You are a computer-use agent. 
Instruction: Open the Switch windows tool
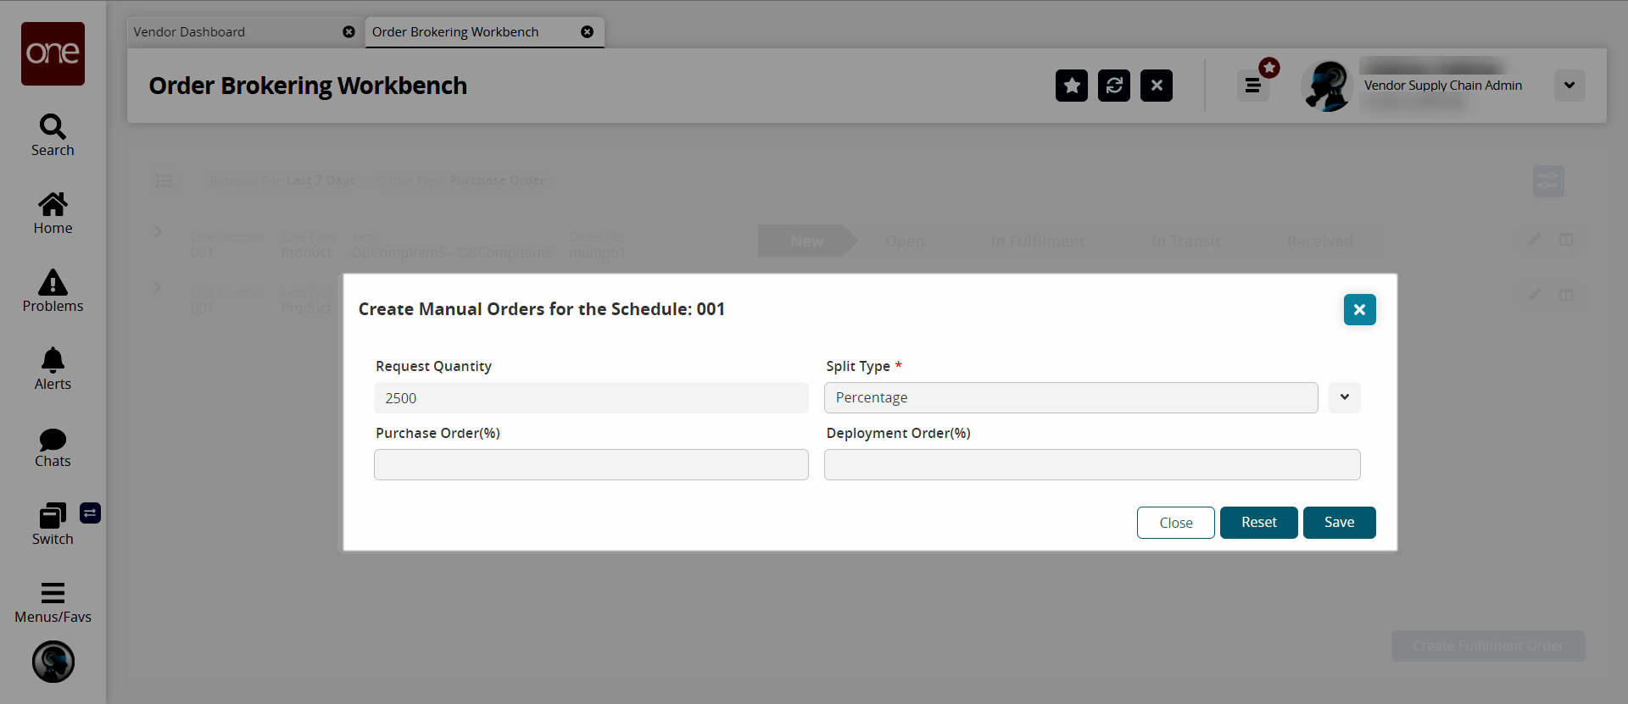[x=53, y=524]
